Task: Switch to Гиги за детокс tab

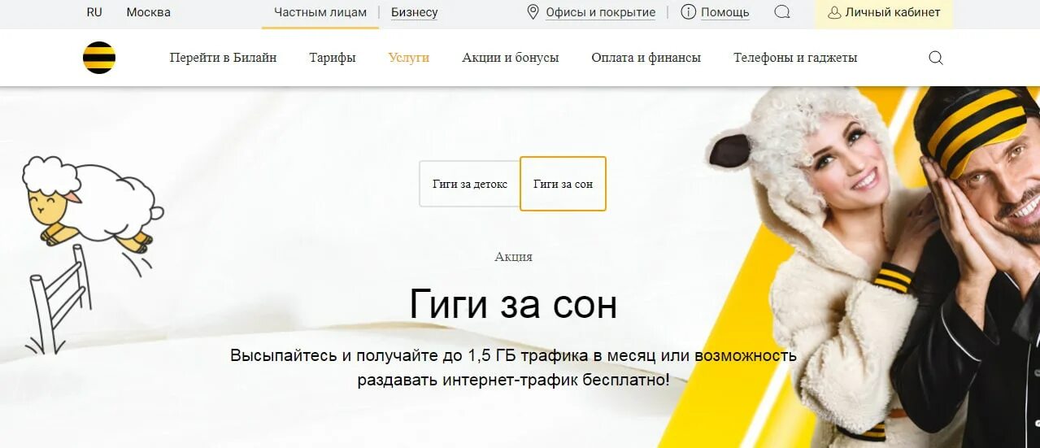Action: [470, 184]
